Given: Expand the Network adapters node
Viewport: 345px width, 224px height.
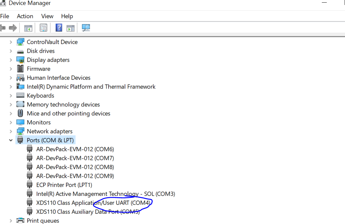Looking at the screenshot, I should (11, 131).
